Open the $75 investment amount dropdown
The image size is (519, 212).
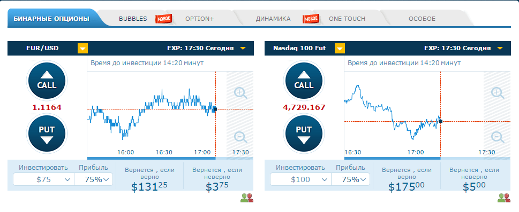tap(44, 179)
